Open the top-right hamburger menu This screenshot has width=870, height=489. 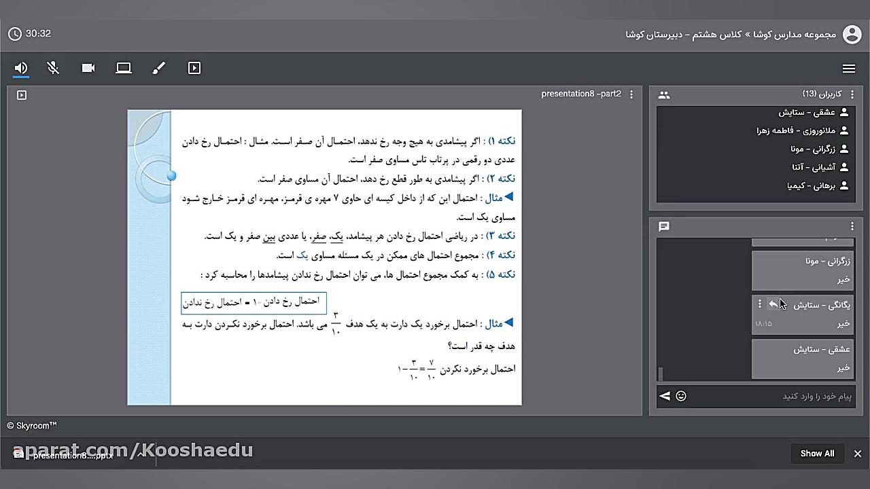tap(849, 69)
